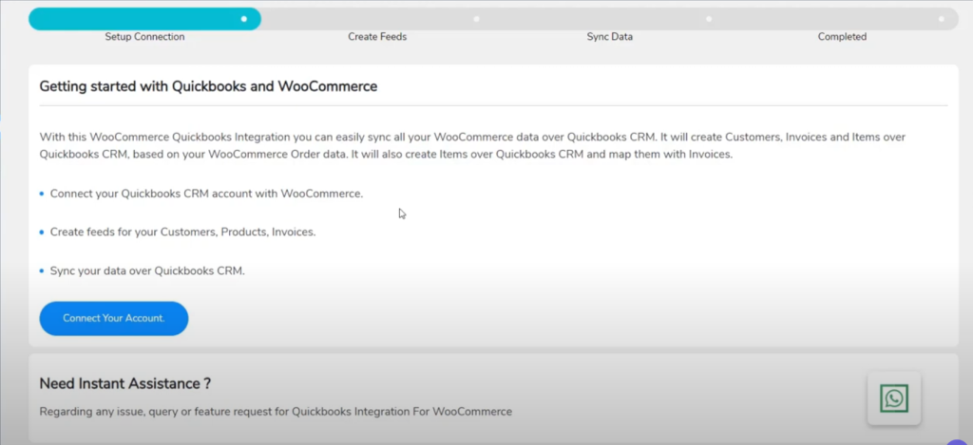Viewport: 973px width, 445px height.
Task: Click the Setup Connection progress dot
Action: point(244,19)
